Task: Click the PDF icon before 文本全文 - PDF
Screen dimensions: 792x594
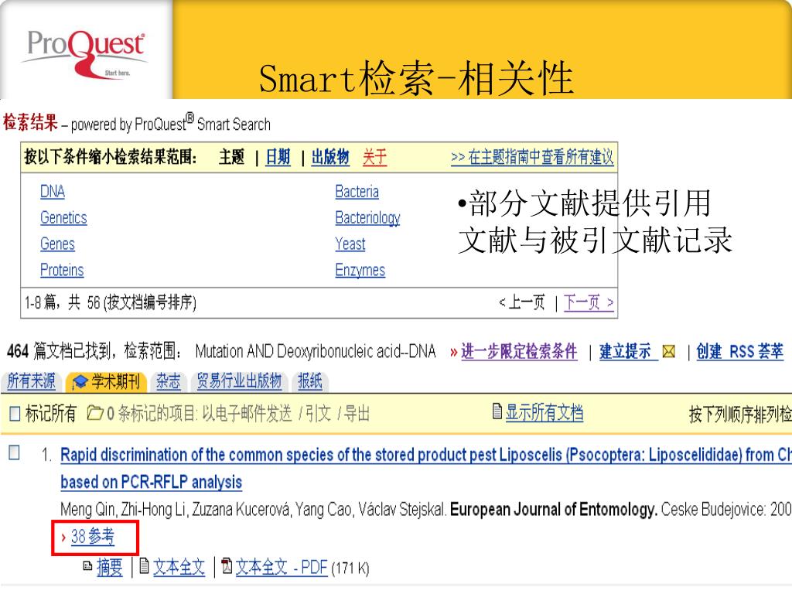Action: tap(227, 565)
